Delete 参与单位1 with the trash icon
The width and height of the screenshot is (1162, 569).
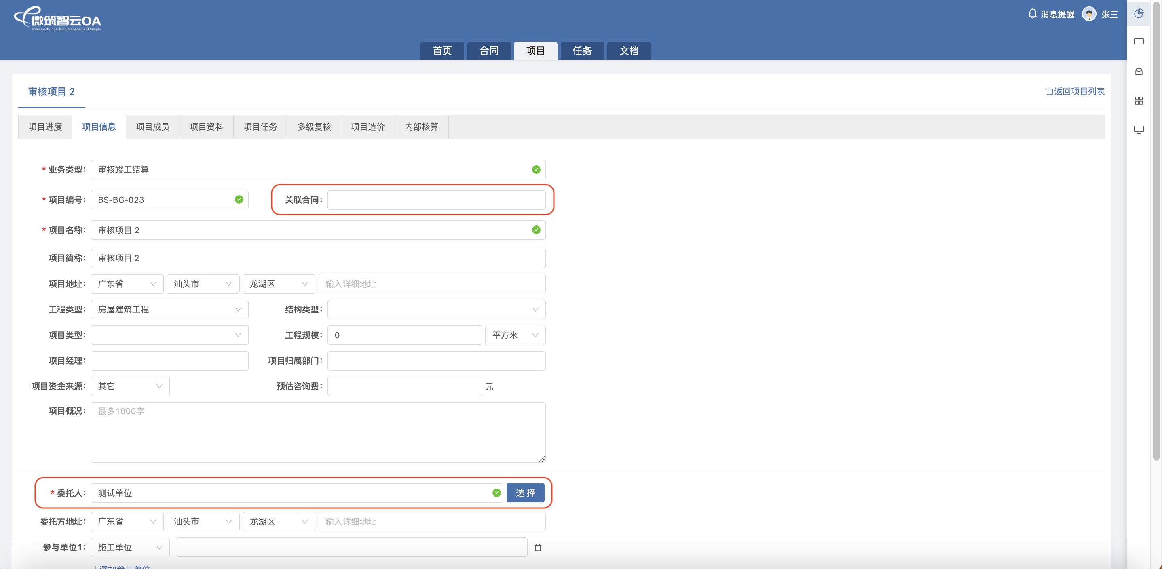(538, 547)
